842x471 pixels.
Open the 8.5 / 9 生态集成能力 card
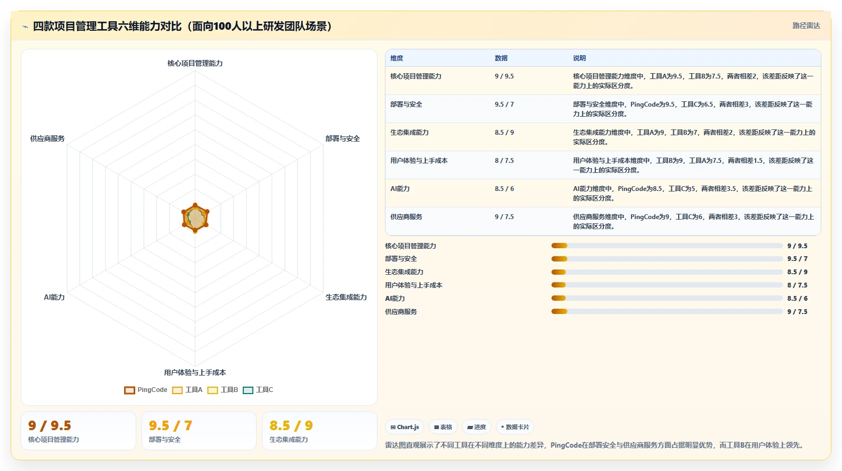click(320, 431)
